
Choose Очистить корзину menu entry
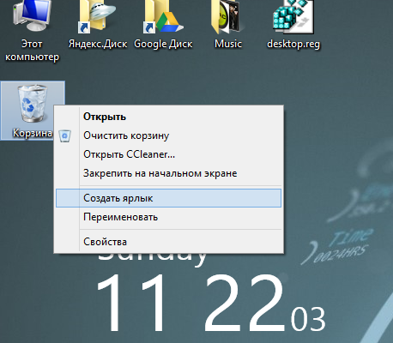coord(169,135)
